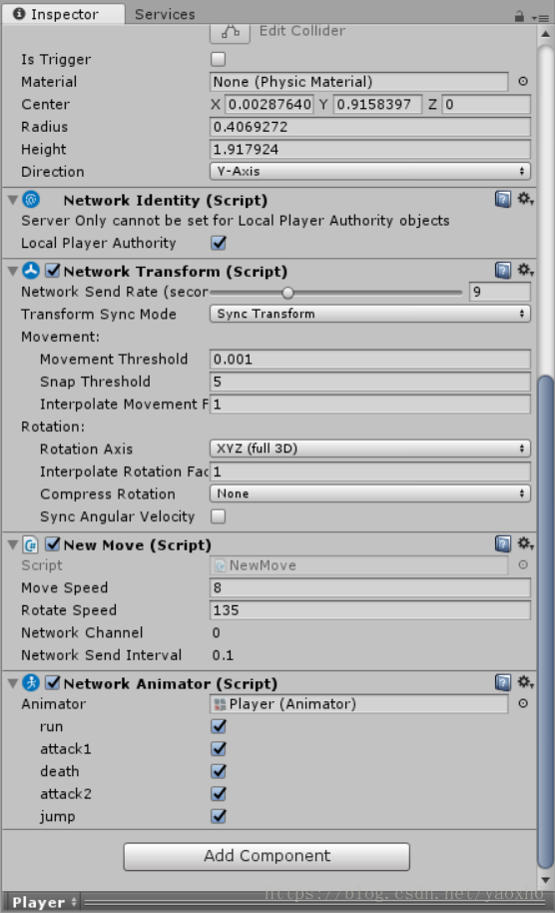Open Script field object picker circle
Image resolution: width=555 pixels, height=913 pixels.
[x=523, y=564]
